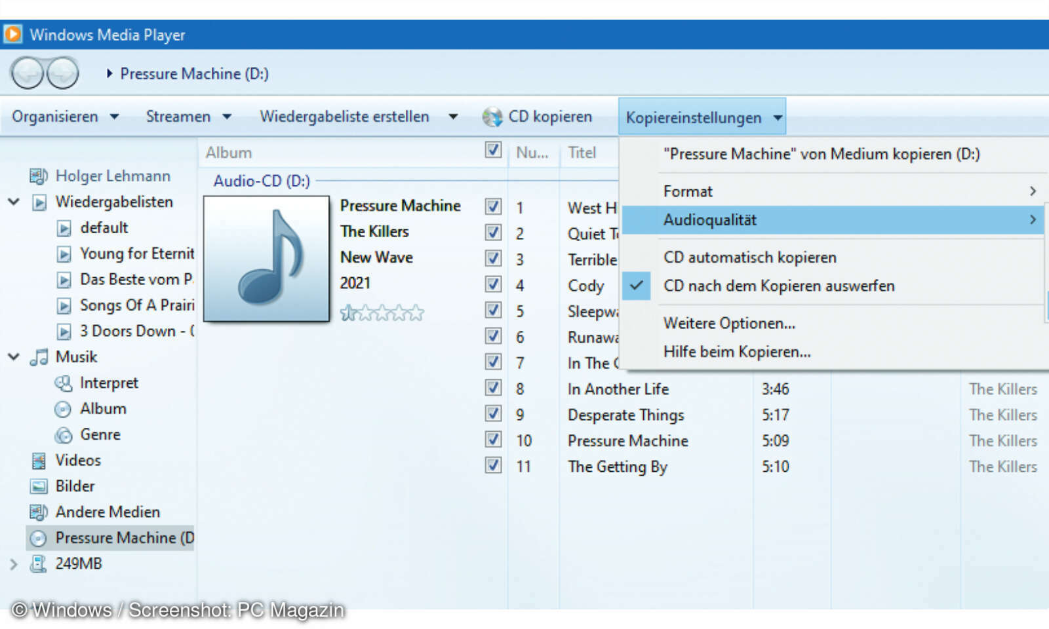This screenshot has height=629, width=1049.
Task: Uncheck the West H track checkbox
Action: [x=493, y=206]
